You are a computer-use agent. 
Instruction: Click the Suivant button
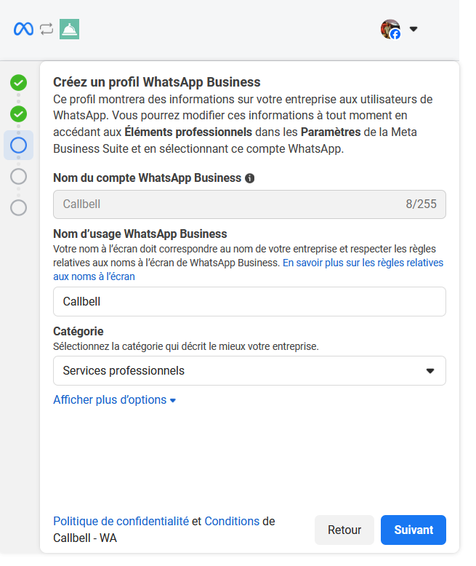point(414,530)
